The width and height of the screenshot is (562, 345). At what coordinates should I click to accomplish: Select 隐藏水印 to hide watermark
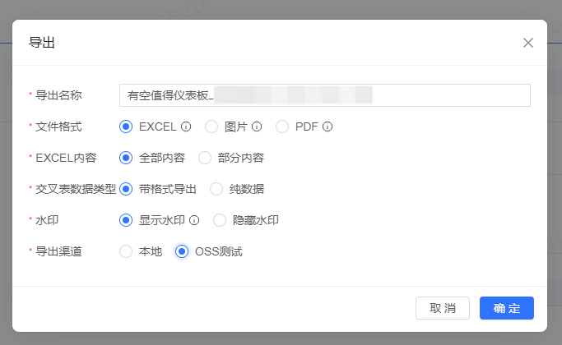pos(220,220)
